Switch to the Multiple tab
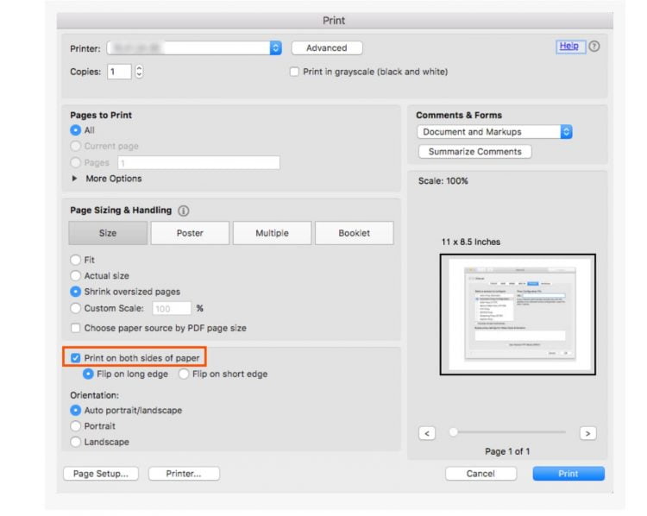Viewport: 647px width, 516px height. pyautogui.click(x=272, y=233)
